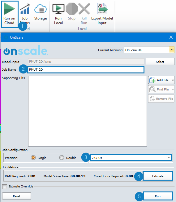
Task: Select Double precision radio button
Action: pyautogui.click(x=62, y=158)
